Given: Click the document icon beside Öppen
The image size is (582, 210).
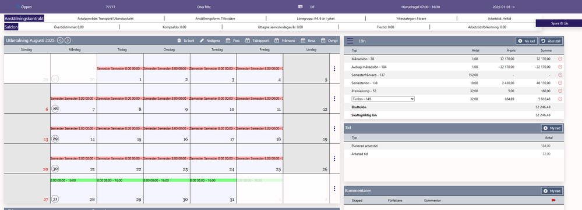Looking at the screenshot, I should point(17,6).
